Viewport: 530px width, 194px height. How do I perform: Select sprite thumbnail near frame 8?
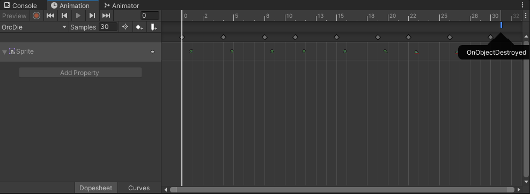(x=272, y=51)
